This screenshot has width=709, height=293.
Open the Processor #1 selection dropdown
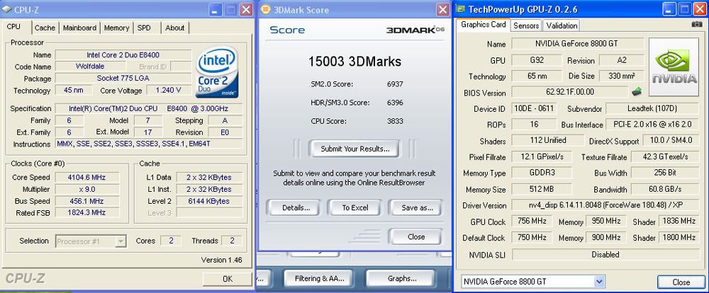[x=121, y=241]
